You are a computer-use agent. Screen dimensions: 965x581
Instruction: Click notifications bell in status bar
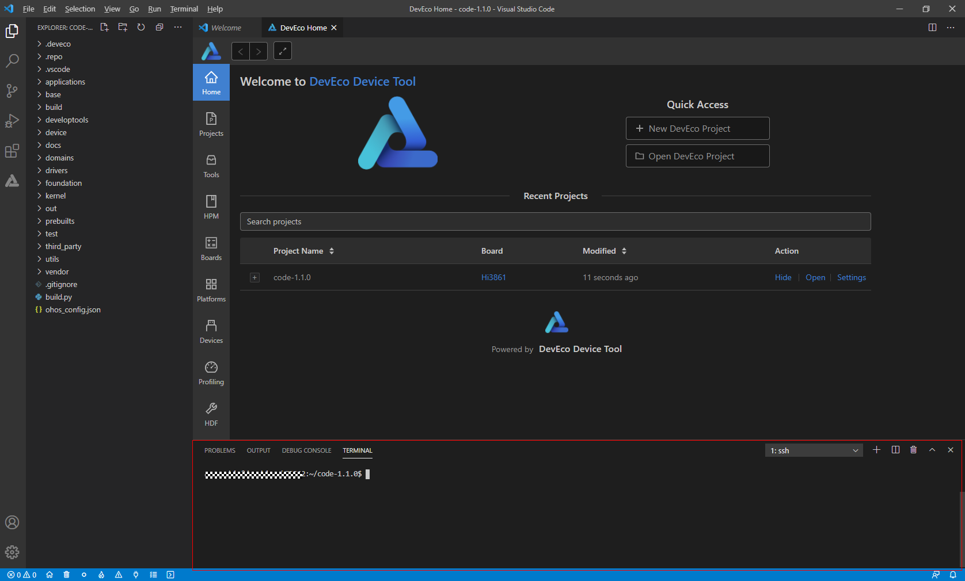coord(953,575)
